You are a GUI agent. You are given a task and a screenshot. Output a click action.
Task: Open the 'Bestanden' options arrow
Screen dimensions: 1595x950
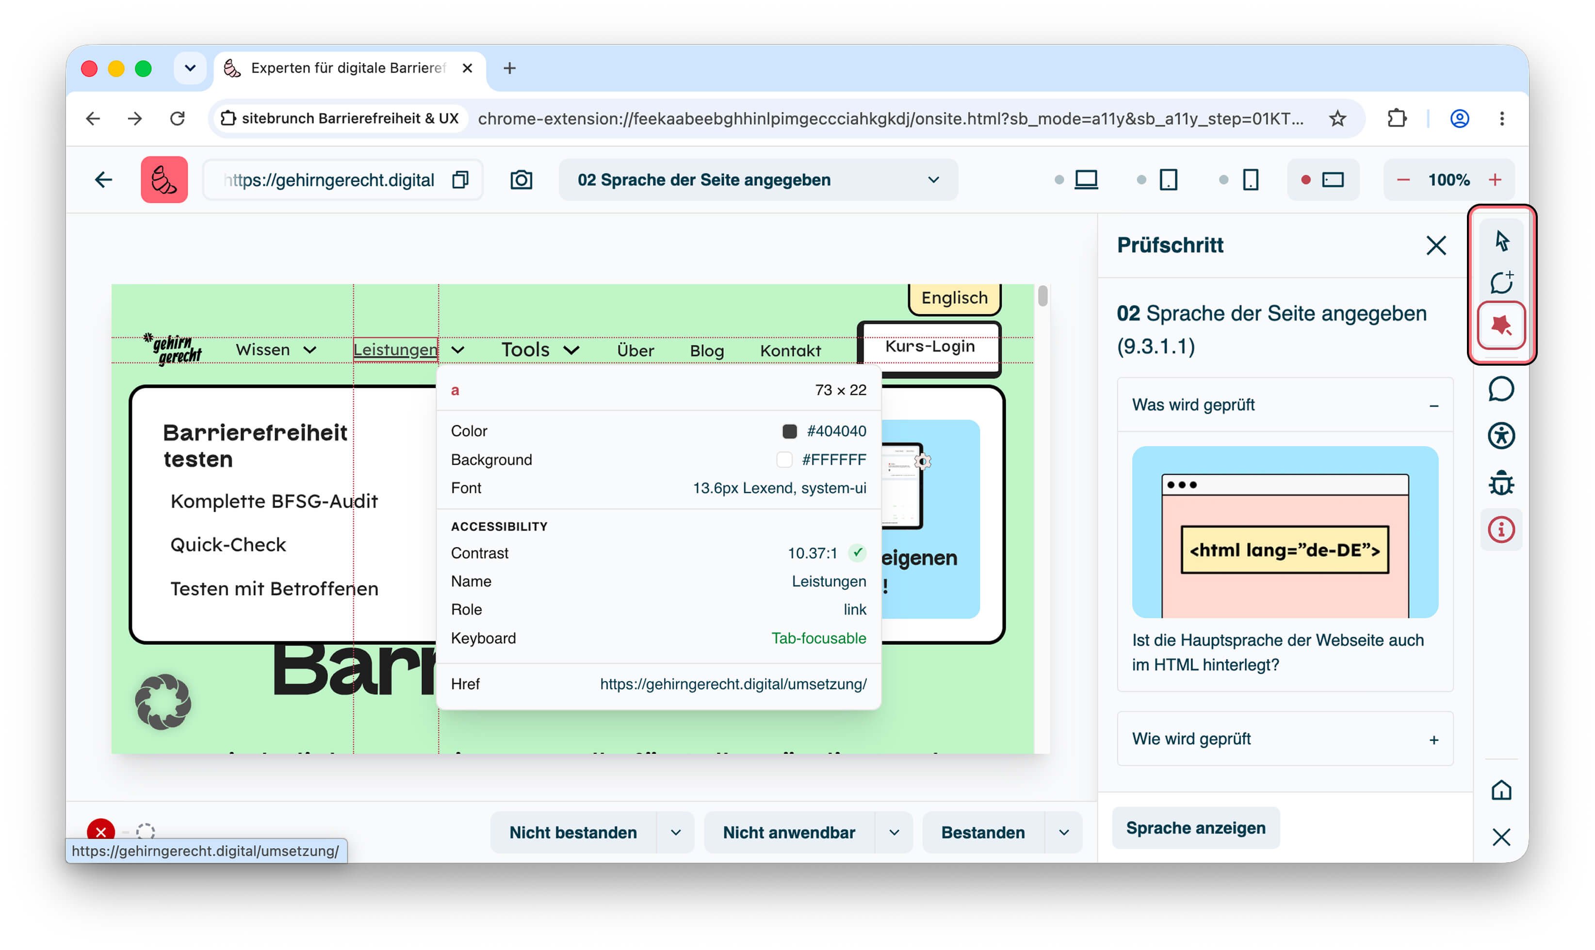[x=1063, y=832]
